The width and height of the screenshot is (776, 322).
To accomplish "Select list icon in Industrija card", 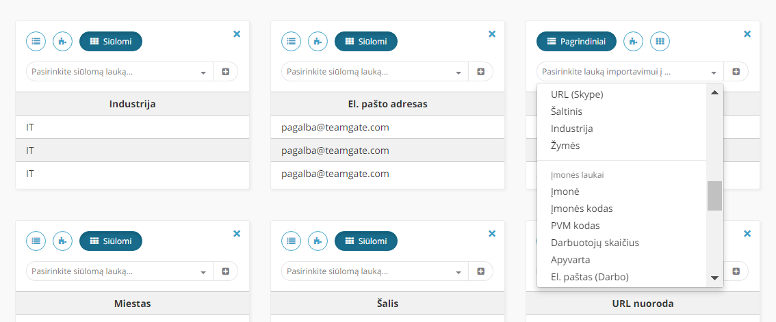I will click(x=36, y=42).
